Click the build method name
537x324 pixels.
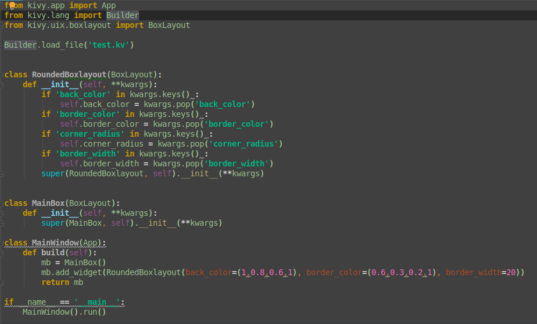(x=53, y=252)
